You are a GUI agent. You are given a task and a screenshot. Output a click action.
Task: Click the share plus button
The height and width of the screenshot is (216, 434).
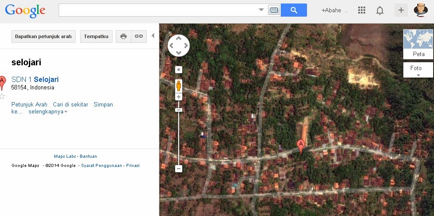(401, 10)
